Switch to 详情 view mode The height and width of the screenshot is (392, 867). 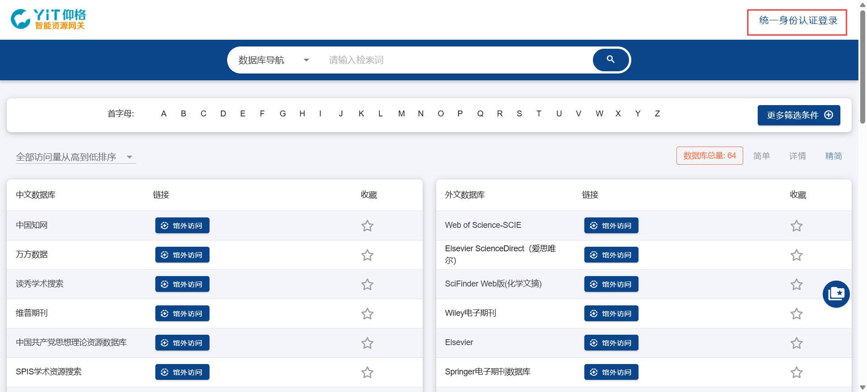[x=797, y=156]
